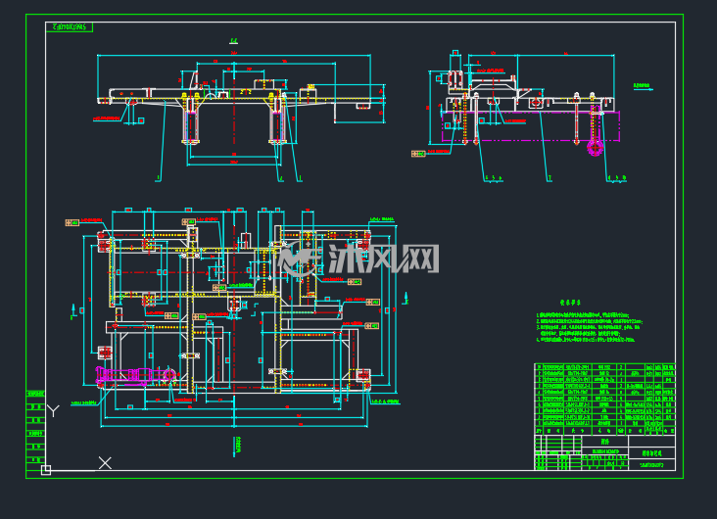
Task: Select the white title block in the bottom-right corner
Action: click(x=604, y=452)
